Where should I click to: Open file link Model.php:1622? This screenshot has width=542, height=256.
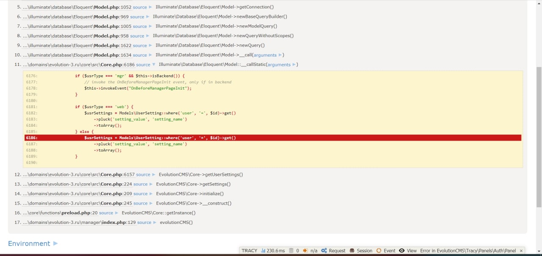[x=77, y=46]
